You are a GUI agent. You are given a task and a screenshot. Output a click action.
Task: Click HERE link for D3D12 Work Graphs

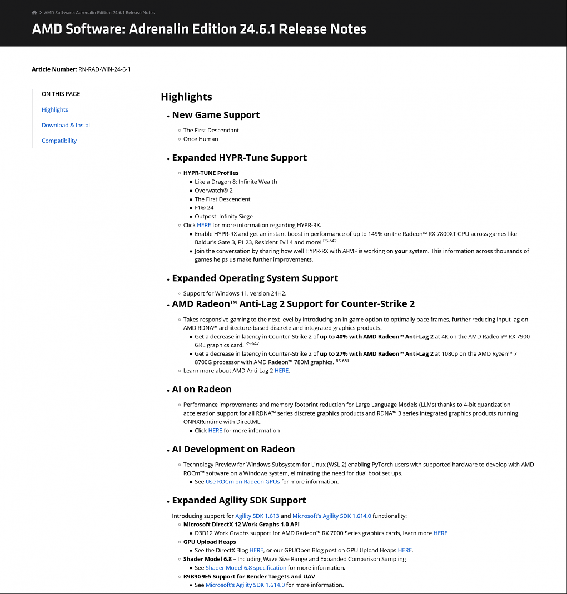(x=440, y=533)
